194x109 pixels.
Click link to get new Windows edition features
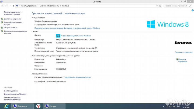tap(67, 28)
